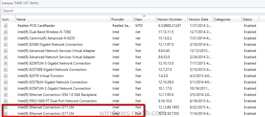Viewport: 265px width, 117px height.
Task: Click the icon beside 82579LM Gigabit Network Connection
Action: 6,82
